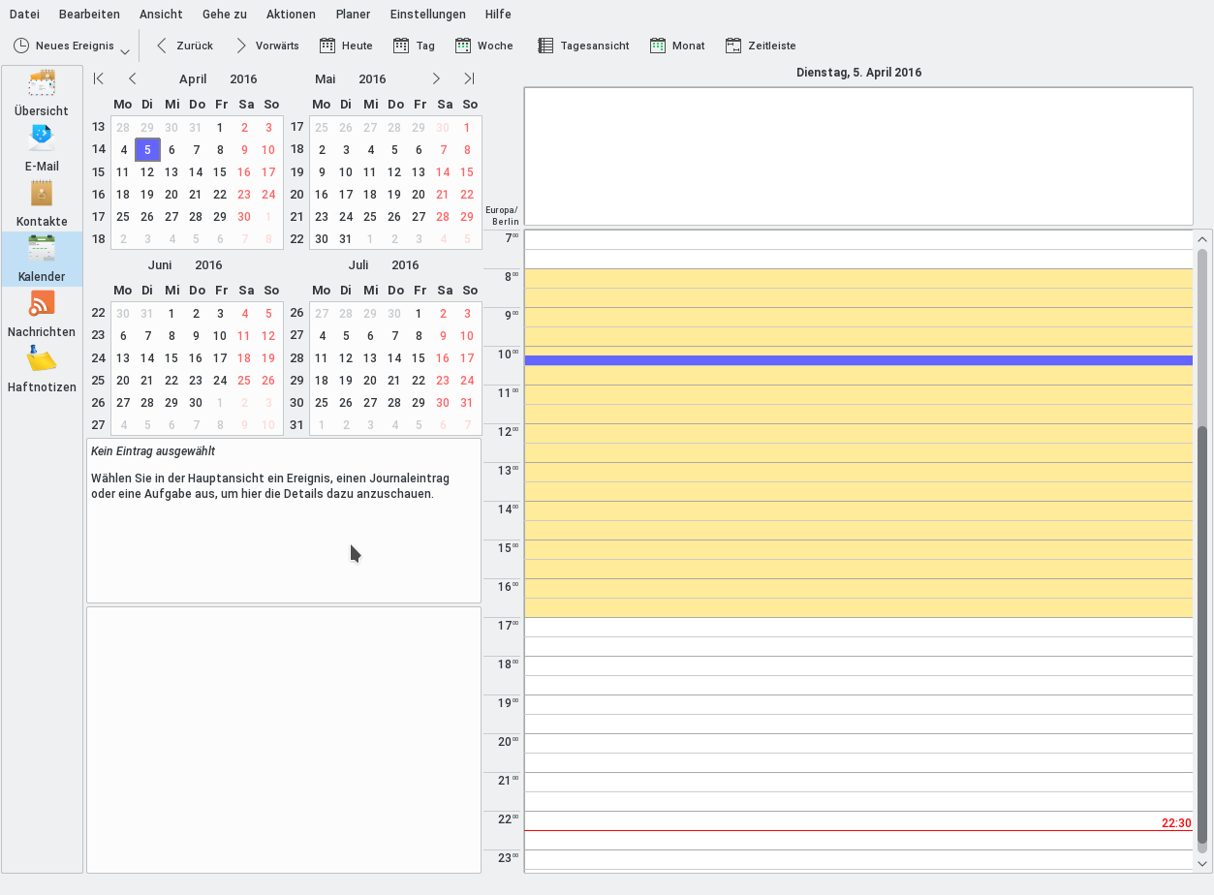
Task: Switch to Tag view
Action: (414, 46)
